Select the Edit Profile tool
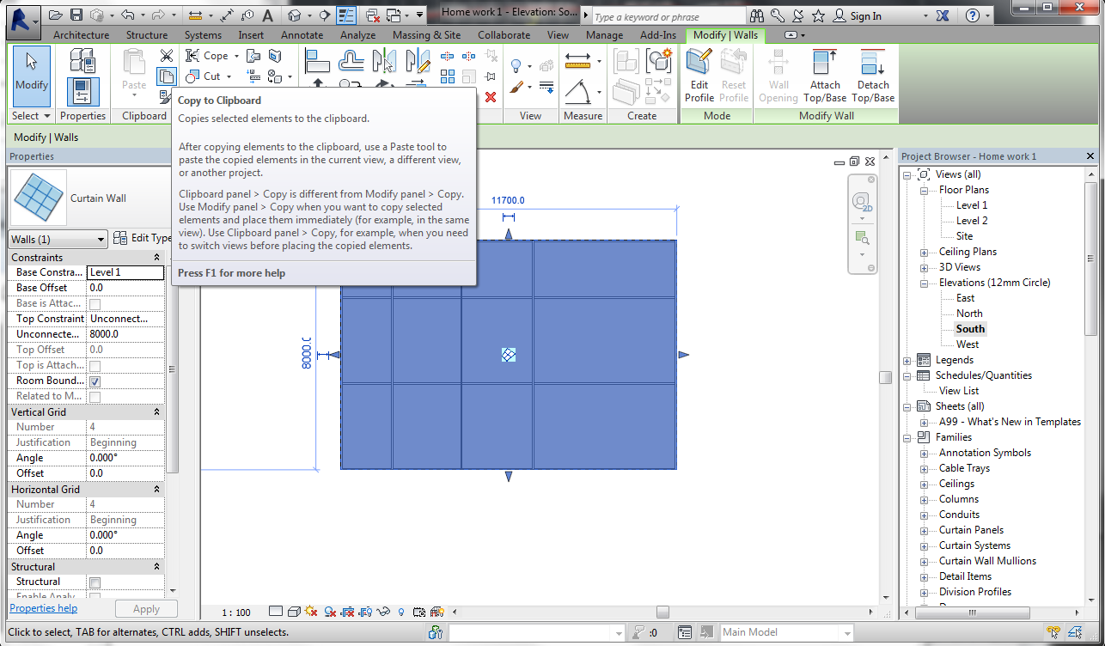Image resolution: width=1105 pixels, height=646 pixels. (x=699, y=73)
